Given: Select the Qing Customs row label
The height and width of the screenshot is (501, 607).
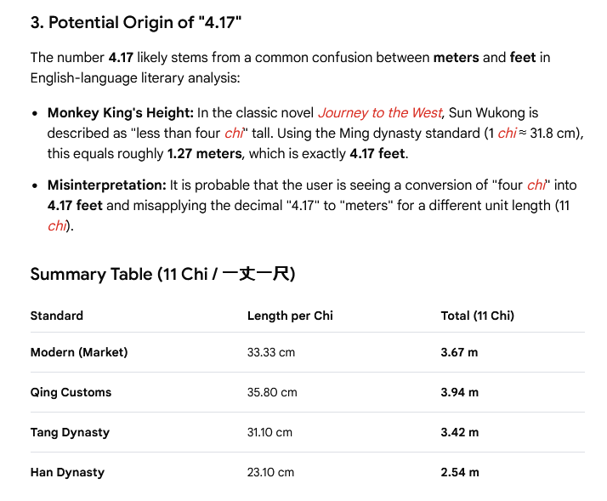Looking at the screenshot, I should tap(71, 392).
